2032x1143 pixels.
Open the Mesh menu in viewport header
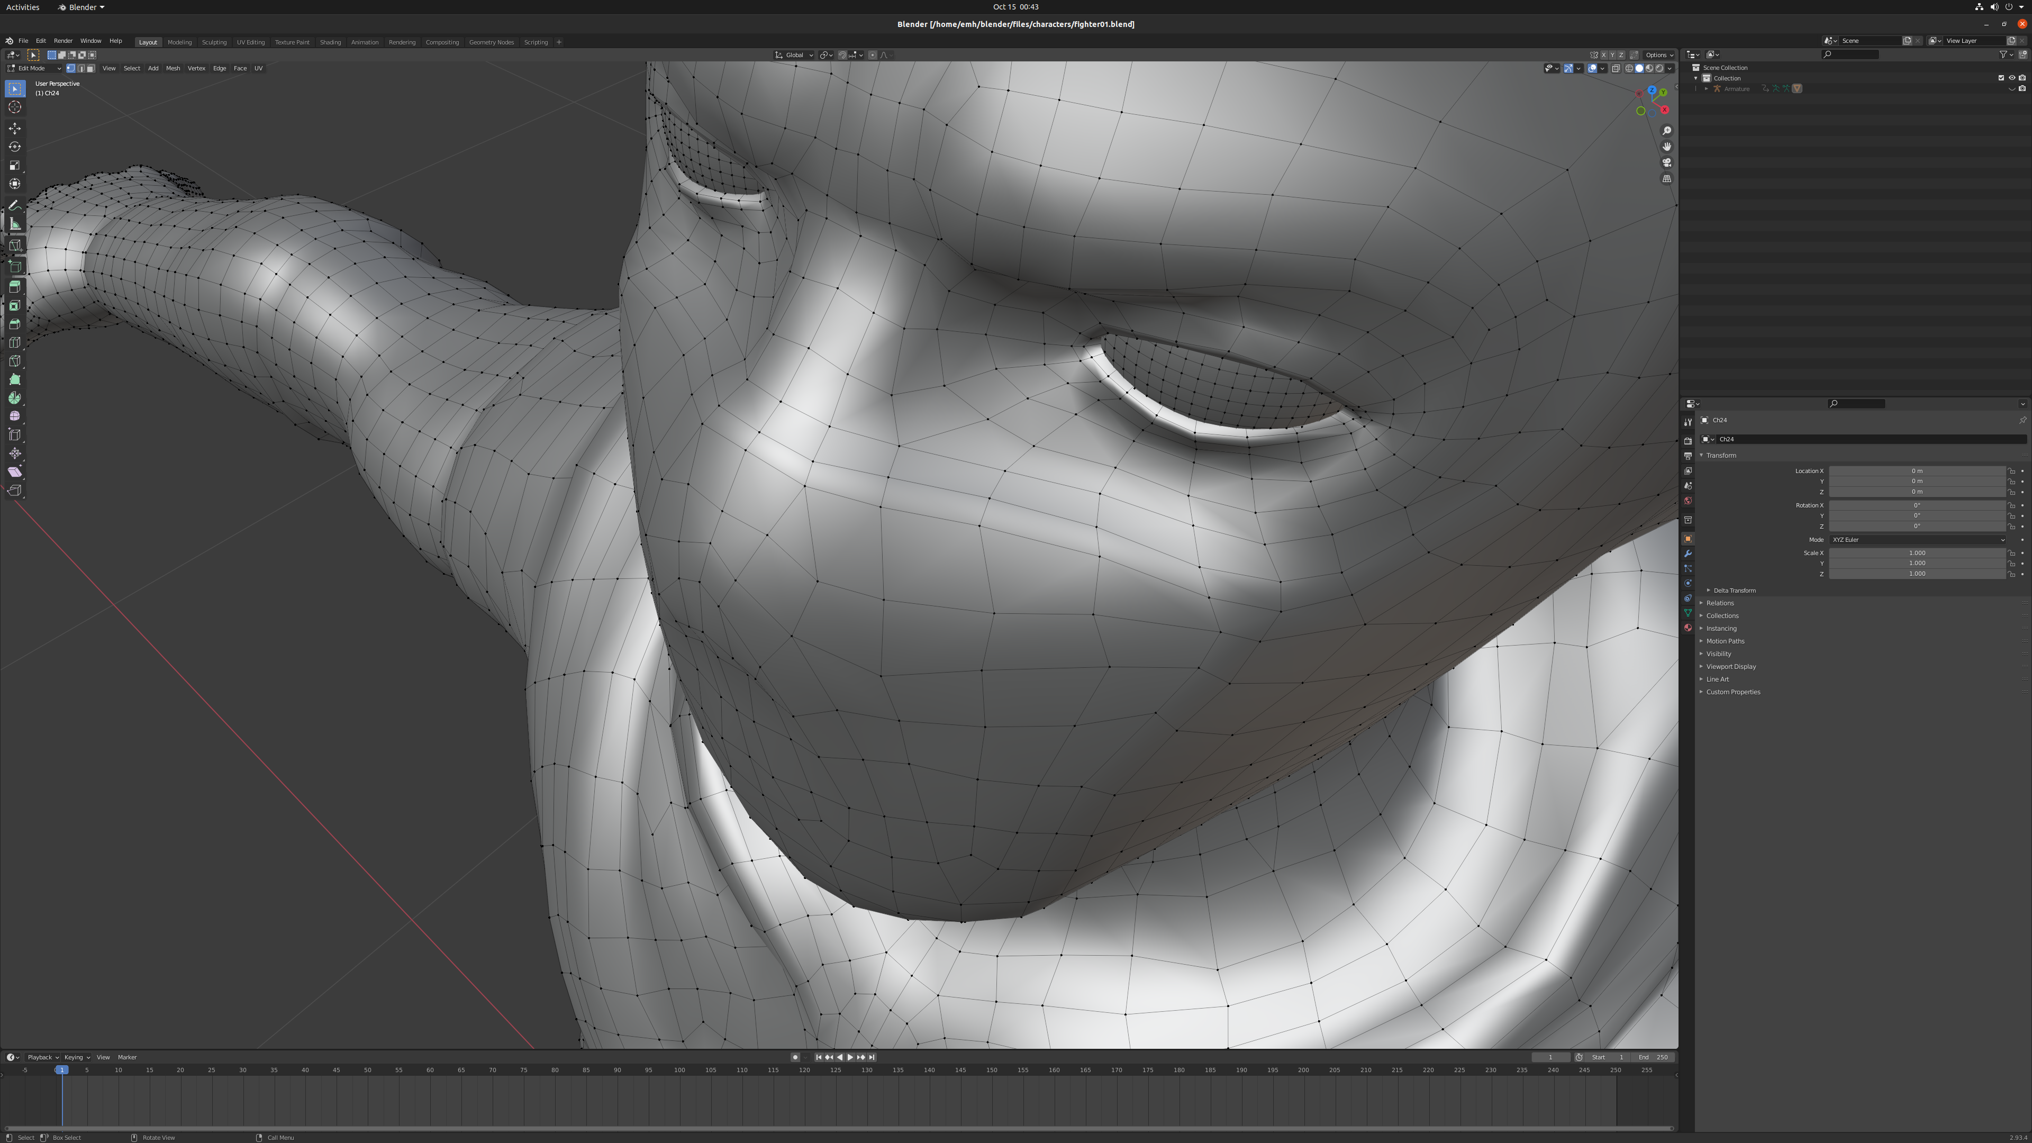(x=173, y=69)
